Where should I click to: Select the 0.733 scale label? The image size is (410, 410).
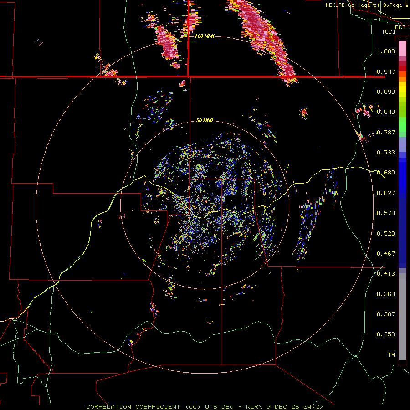point(386,153)
